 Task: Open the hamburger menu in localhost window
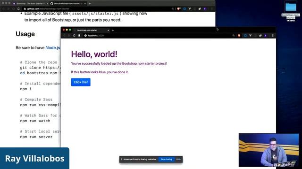point(272,36)
